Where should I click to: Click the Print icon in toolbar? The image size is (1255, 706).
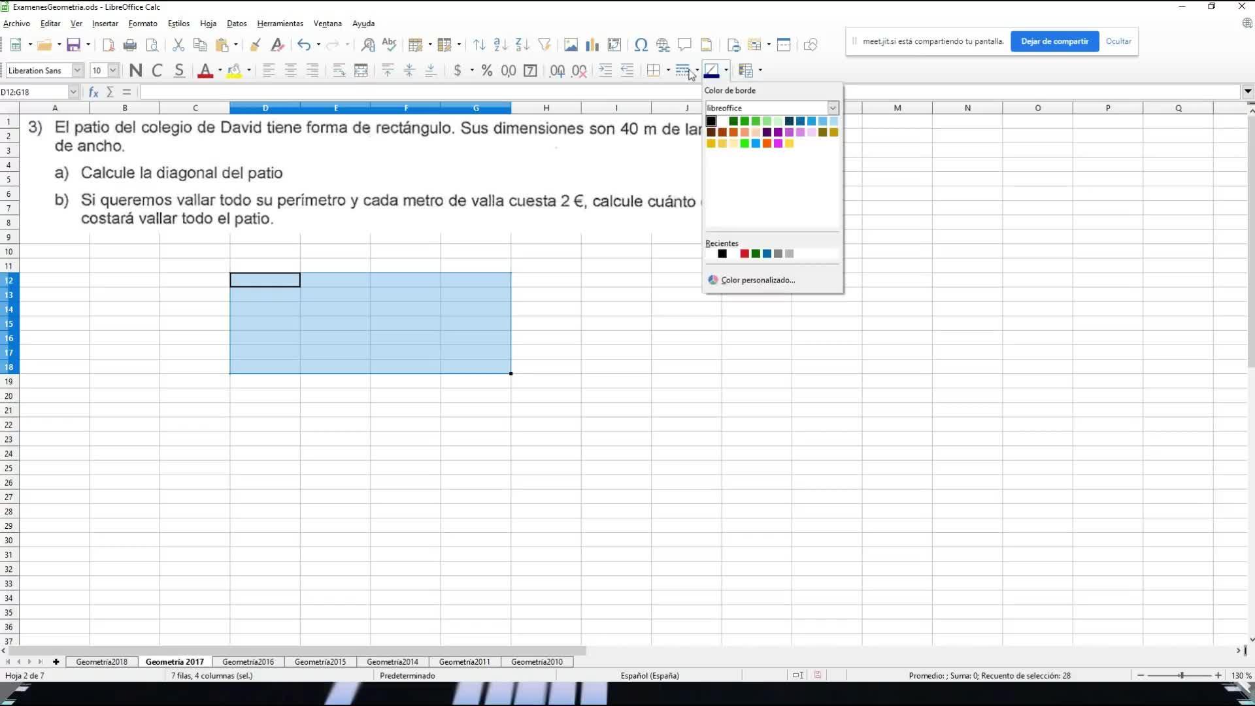[130, 44]
